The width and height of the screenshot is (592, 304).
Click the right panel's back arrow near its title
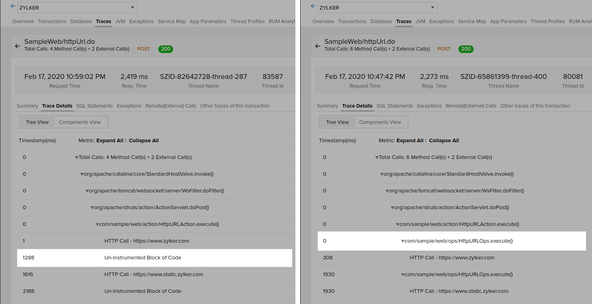(318, 46)
